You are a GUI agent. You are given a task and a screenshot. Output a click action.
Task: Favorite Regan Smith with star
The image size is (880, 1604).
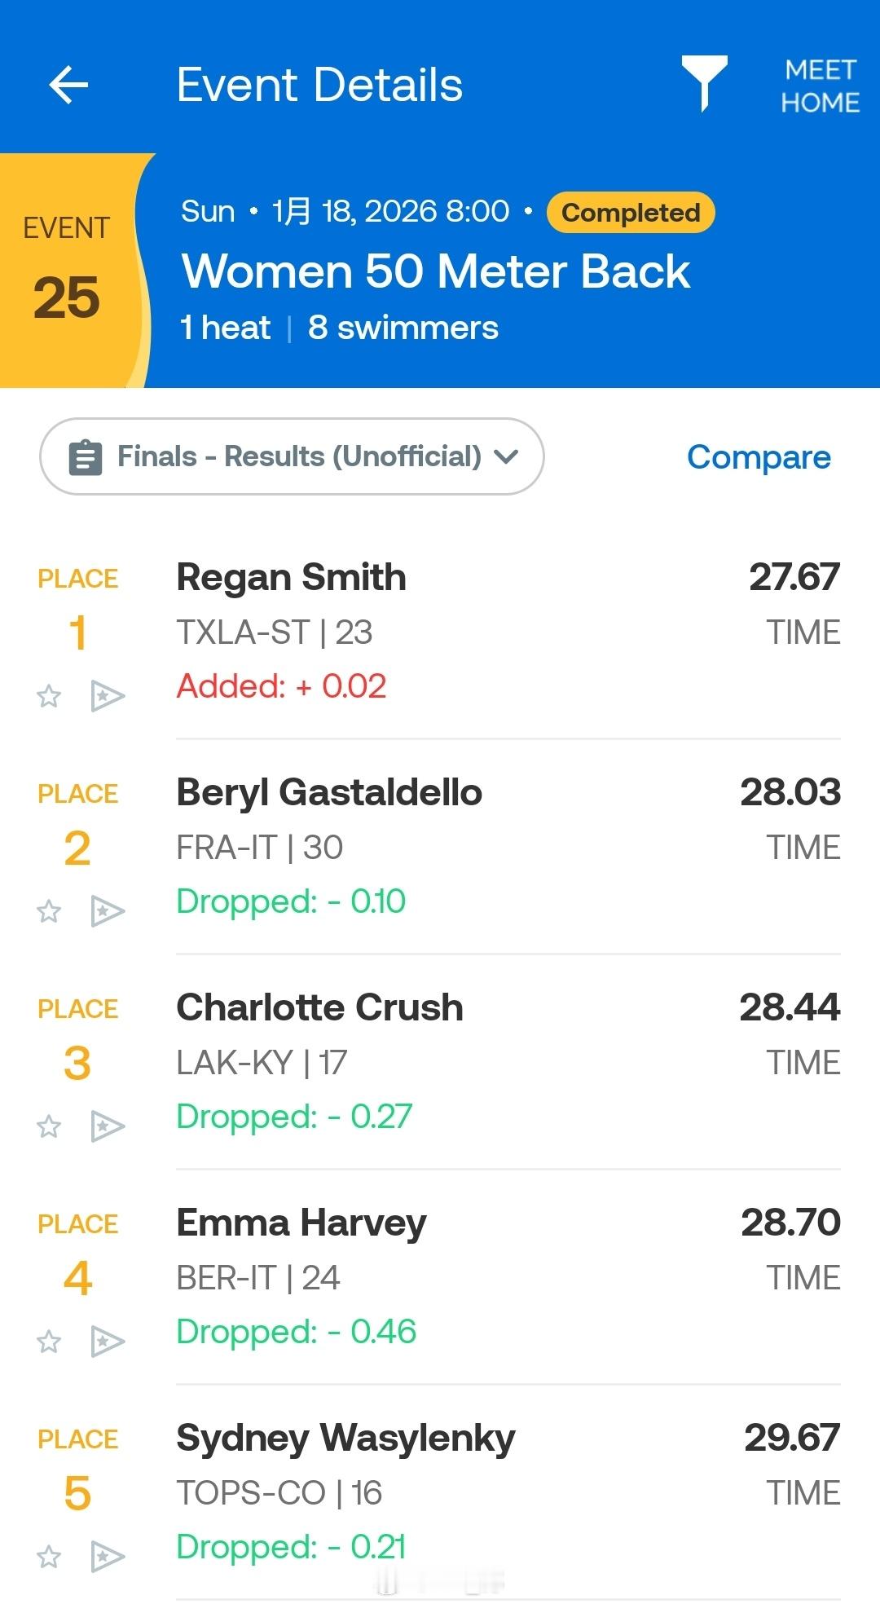point(49,696)
